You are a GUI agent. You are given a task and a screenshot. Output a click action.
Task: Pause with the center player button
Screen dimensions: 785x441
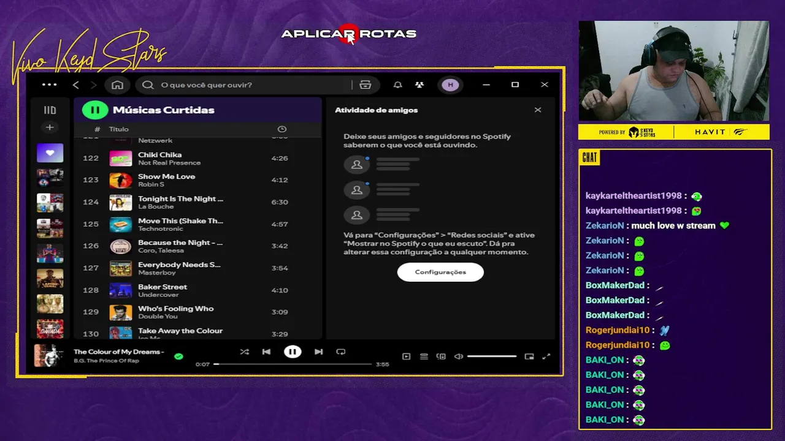coord(293,352)
